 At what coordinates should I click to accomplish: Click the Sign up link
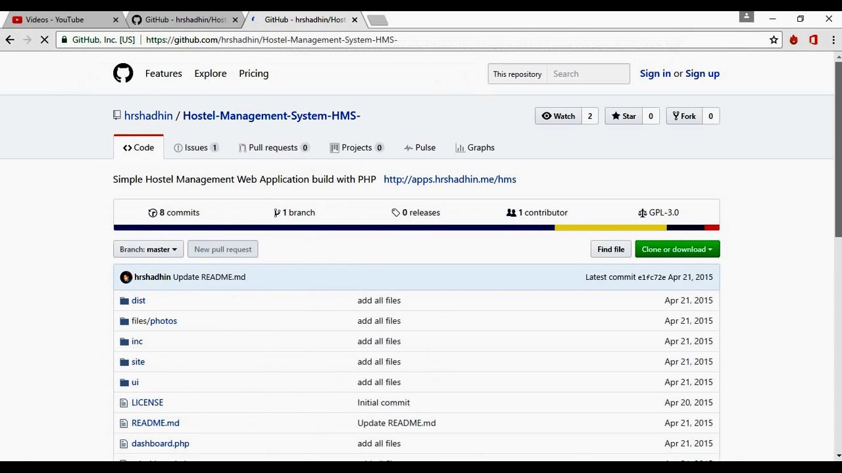point(703,74)
